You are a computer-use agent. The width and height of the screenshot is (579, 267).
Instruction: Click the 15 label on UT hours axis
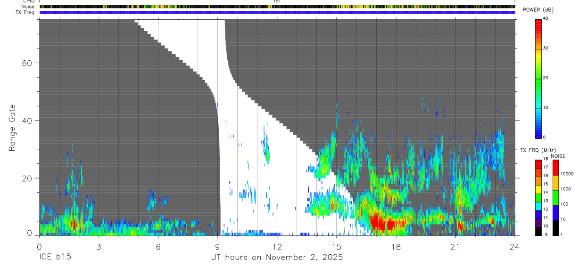click(336, 247)
